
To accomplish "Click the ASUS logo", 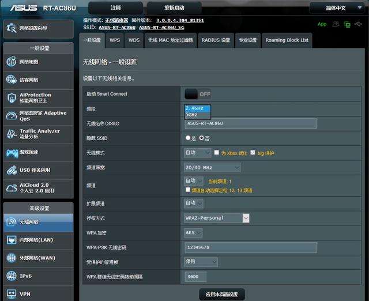I will coord(23,8).
